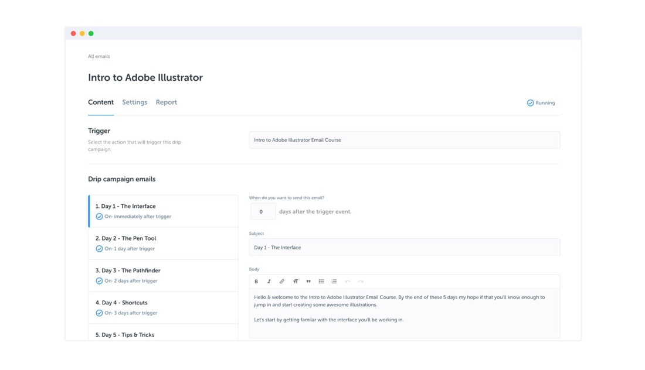
Task: Click 'On· 2 days after trigger' text
Action: (x=131, y=281)
